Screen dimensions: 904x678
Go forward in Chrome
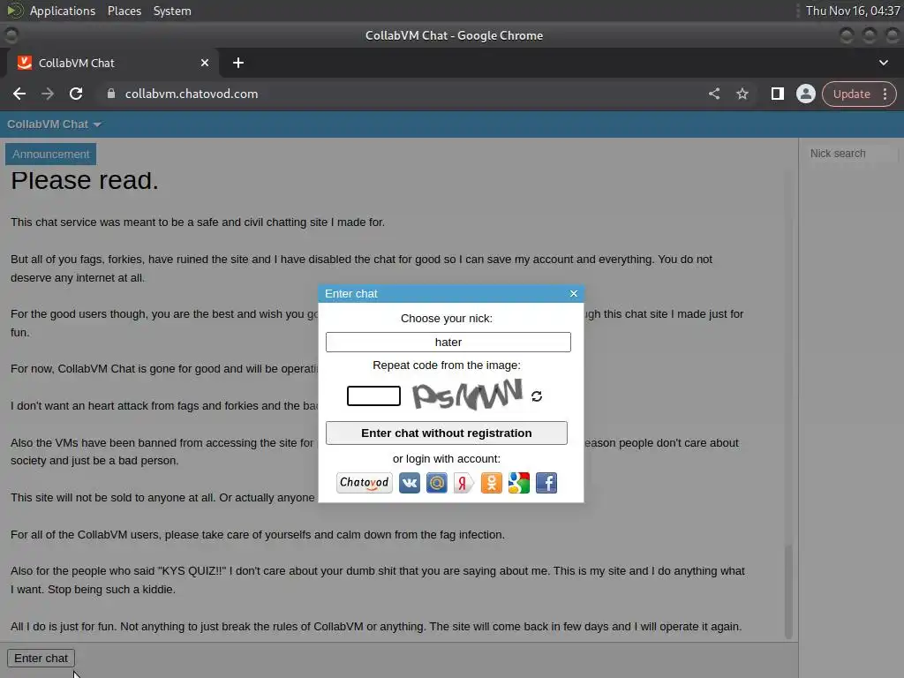pos(48,94)
